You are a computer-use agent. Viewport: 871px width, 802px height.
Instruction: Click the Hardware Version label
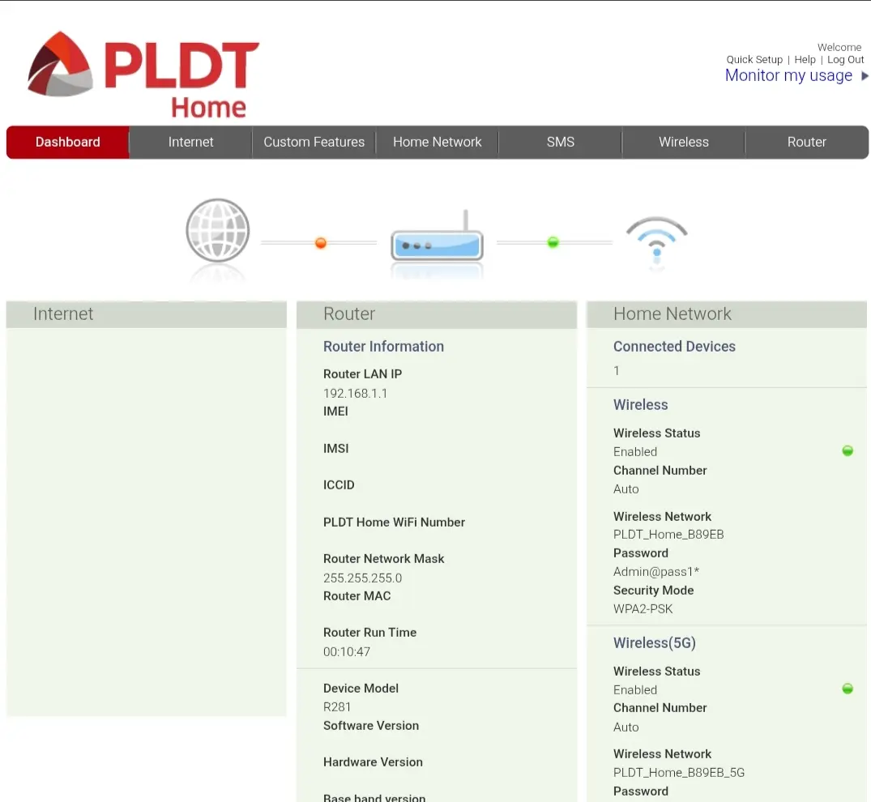coord(373,762)
